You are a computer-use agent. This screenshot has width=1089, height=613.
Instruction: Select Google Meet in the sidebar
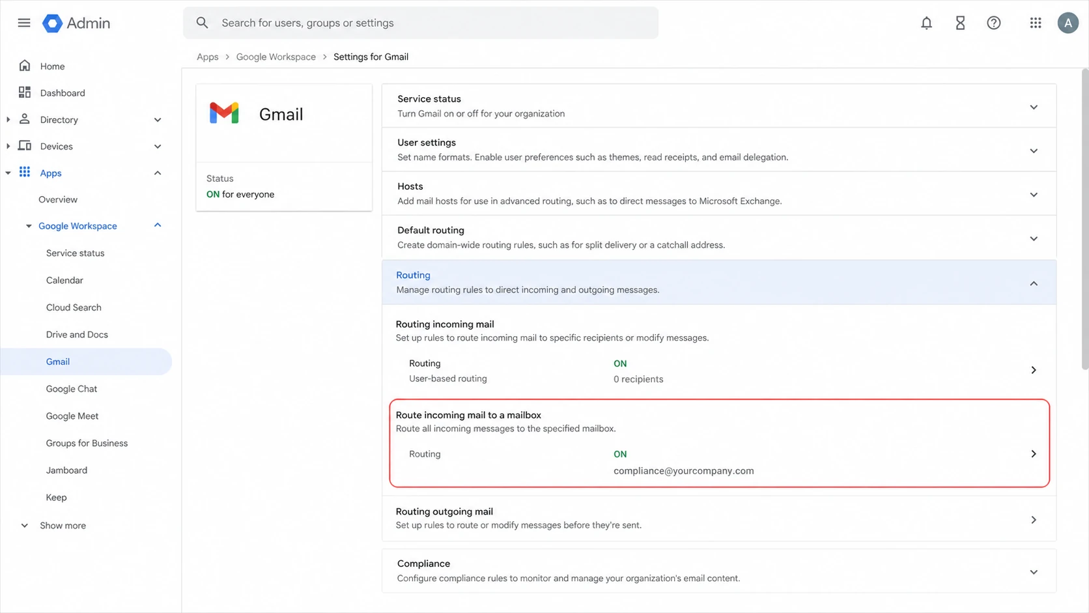tap(72, 416)
